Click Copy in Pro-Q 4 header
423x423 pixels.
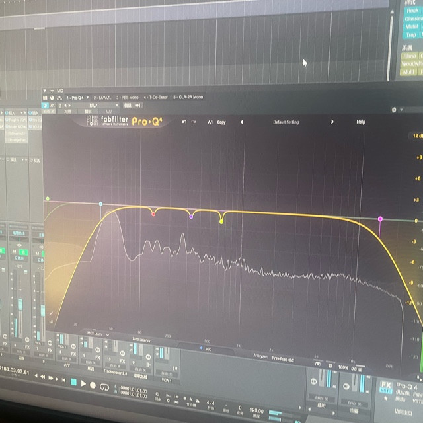[221, 122]
